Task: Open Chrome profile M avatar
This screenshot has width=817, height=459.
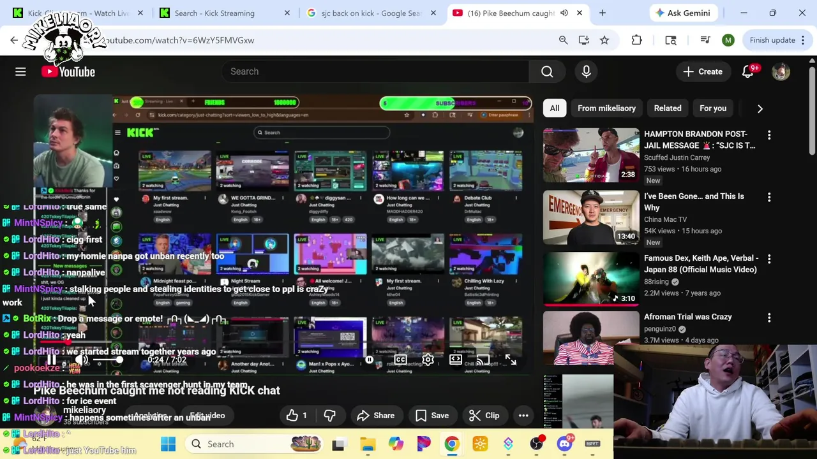Action: [728, 40]
